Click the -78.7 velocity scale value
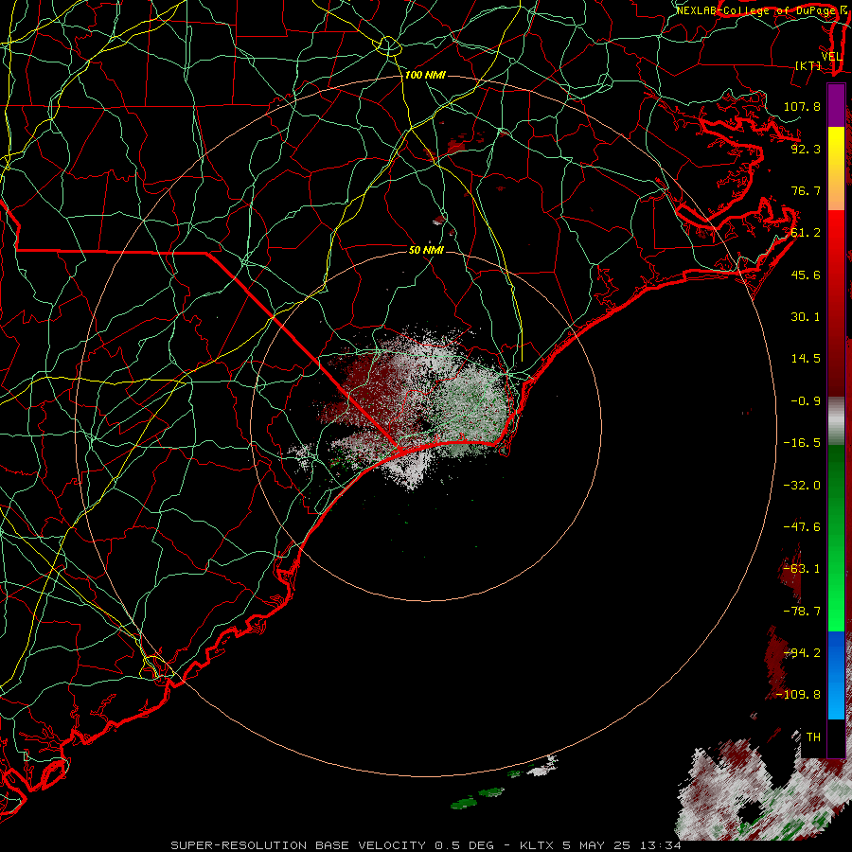The height and width of the screenshot is (852, 852). click(802, 612)
